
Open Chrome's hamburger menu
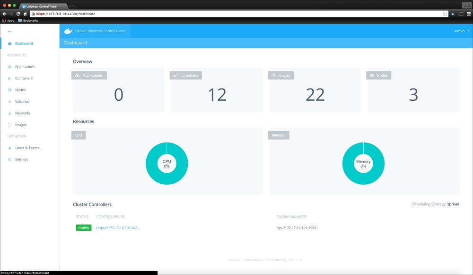coord(468,14)
